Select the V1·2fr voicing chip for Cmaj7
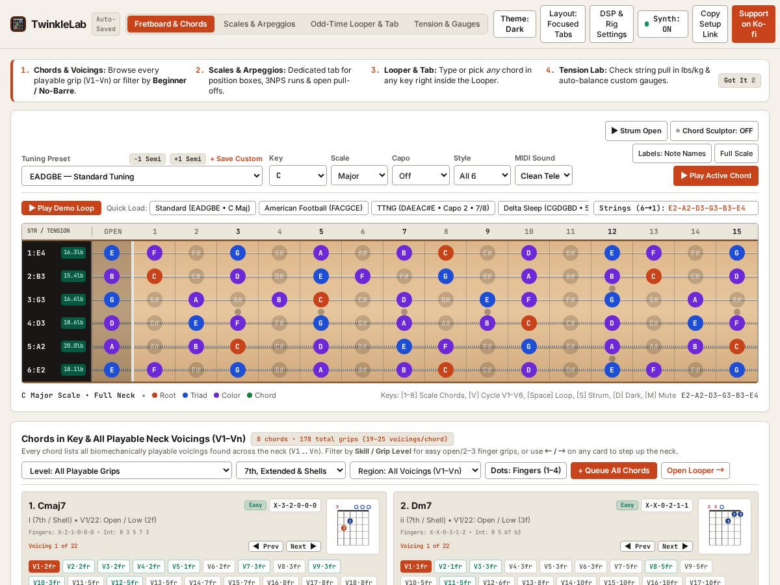Screen dimensions: 780x585 (44, 566)
